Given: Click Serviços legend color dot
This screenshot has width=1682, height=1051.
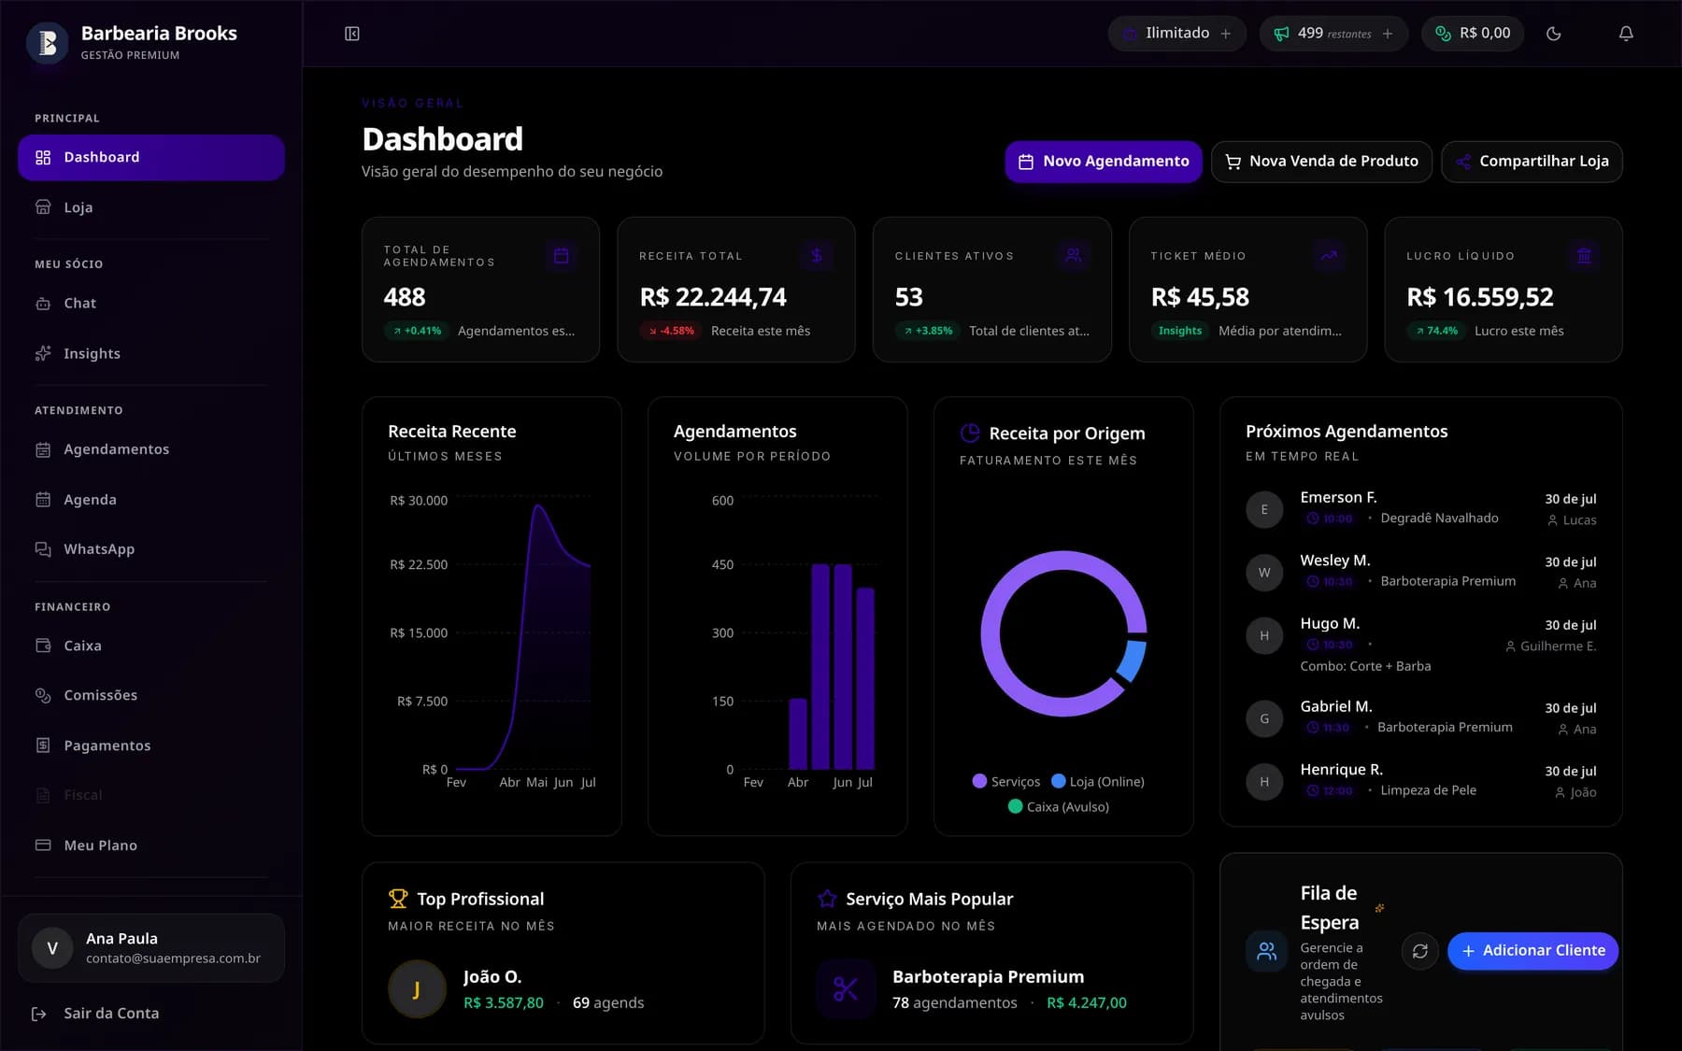Looking at the screenshot, I should [x=979, y=781].
